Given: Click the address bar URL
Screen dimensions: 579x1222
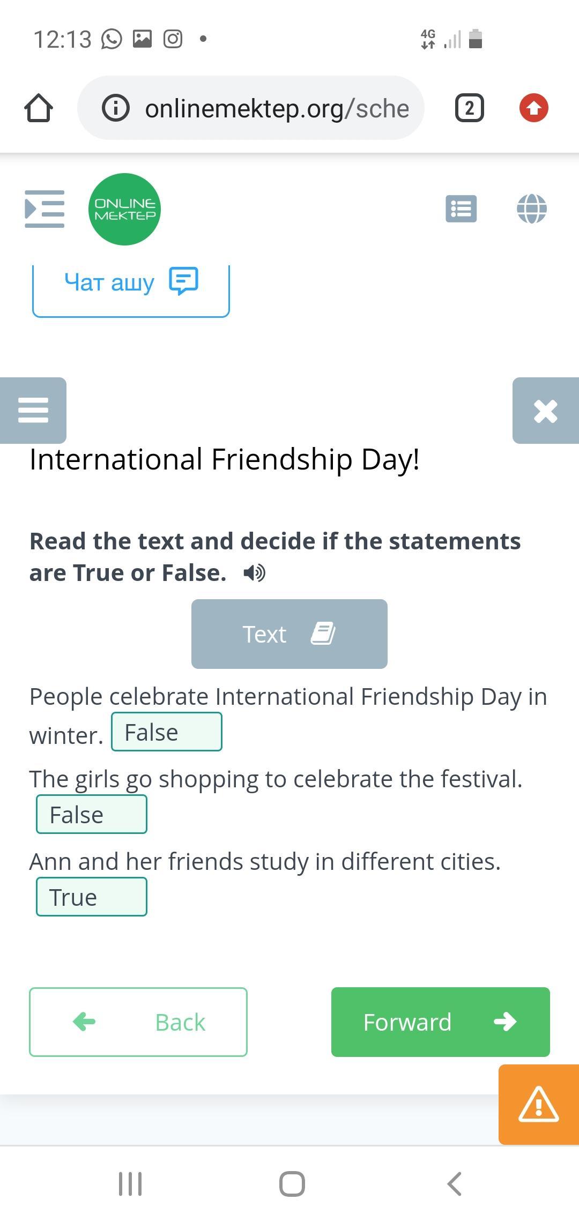Looking at the screenshot, I should (277, 108).
